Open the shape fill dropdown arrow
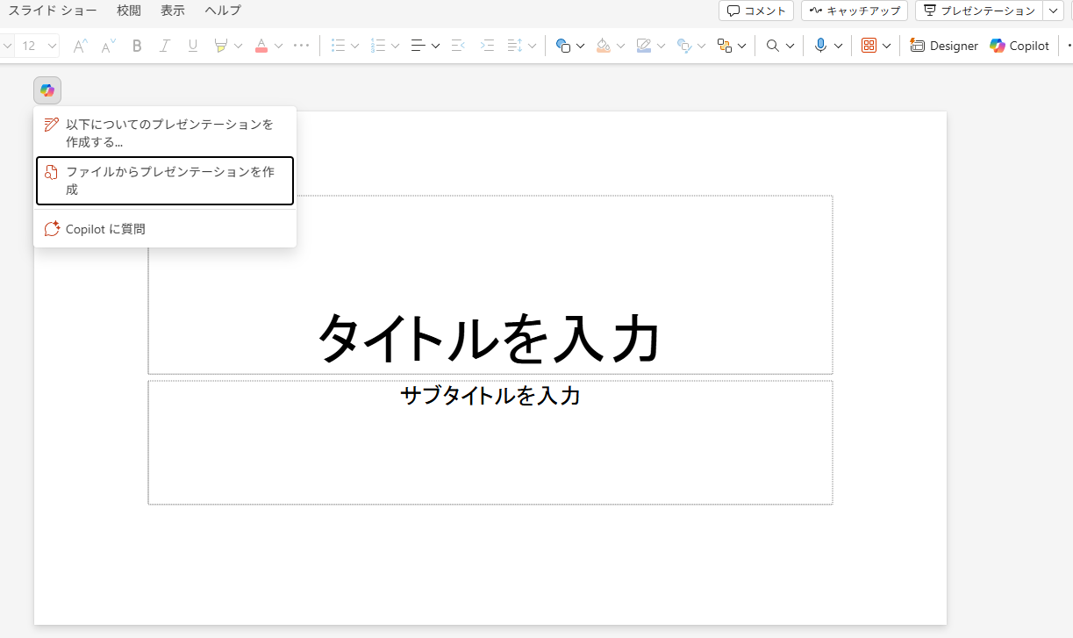The height and width of the screenshot is (638, 1073). pos(620,46)
